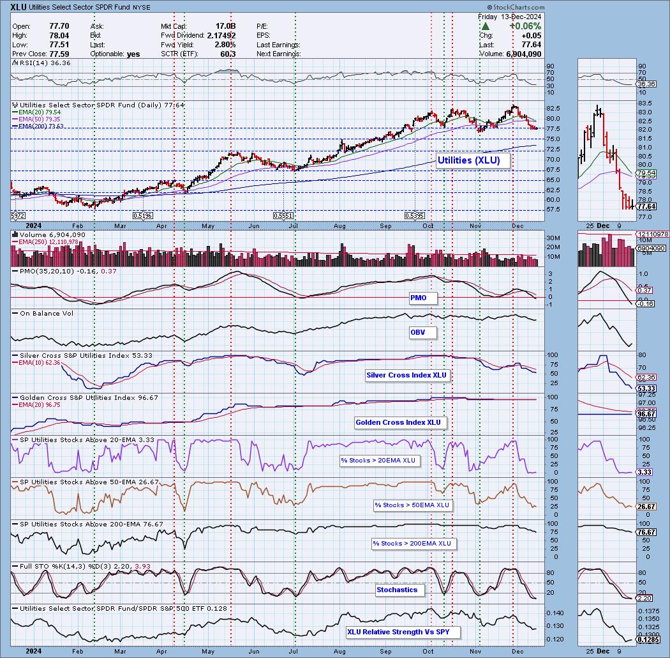Click the 79.54 EMA value tag in zoom panel
Screen dimensions: 670x658
(646, 173)
